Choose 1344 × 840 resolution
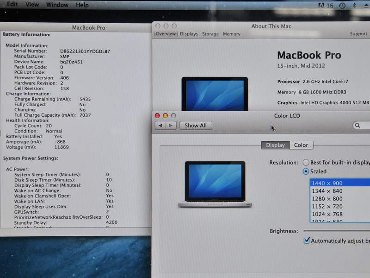Image resolution: width=370 pixels, height=278 pixels. coord(340,191)
